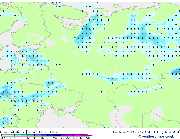The image size is (180, 139).
Task: Click the above-50 arrow end of the legend
Action: click(x=90, y=135)
